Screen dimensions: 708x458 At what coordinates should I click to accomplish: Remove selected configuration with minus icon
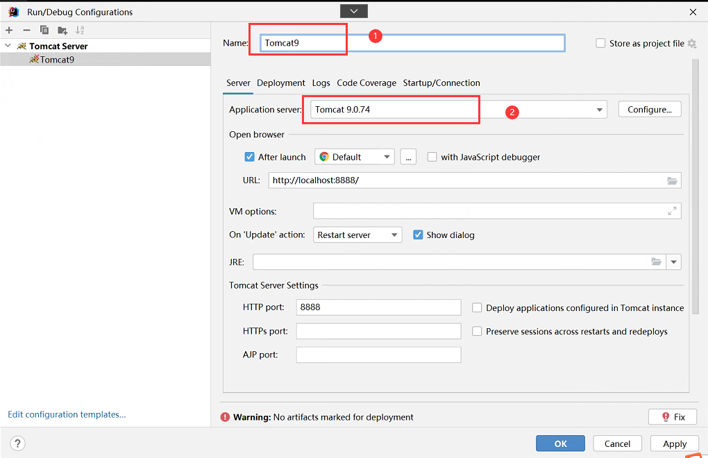click(x=26, y=31)
